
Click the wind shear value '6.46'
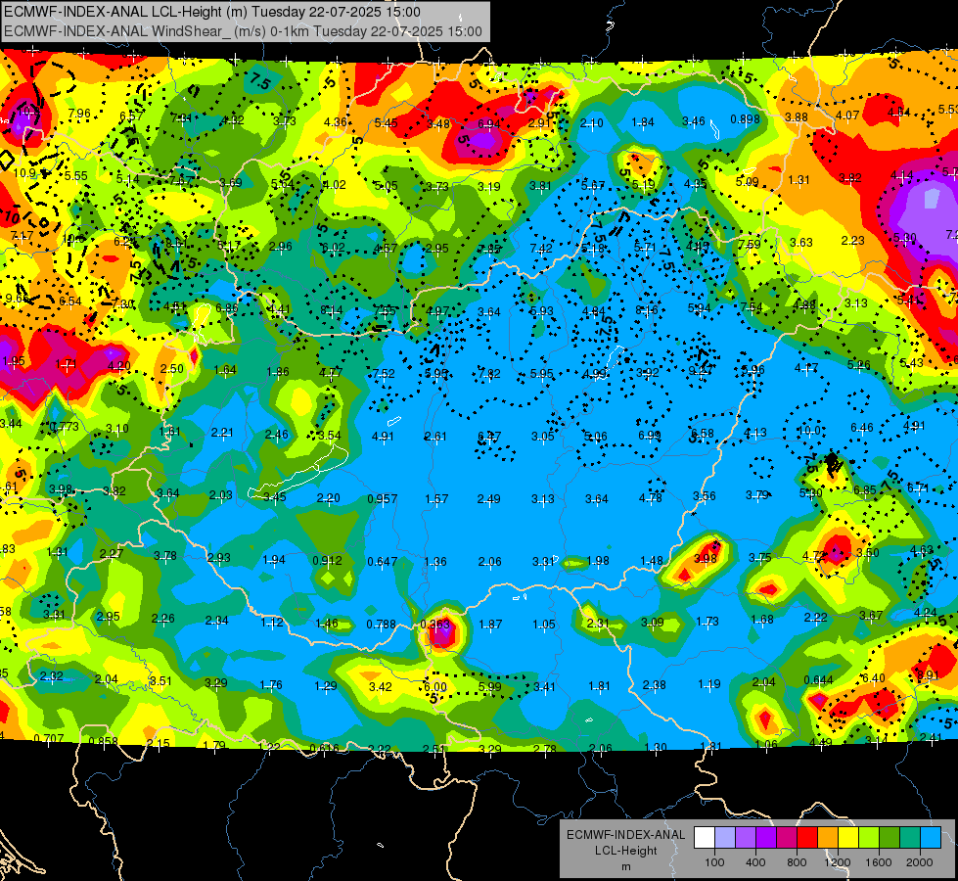tap(862, 428)
